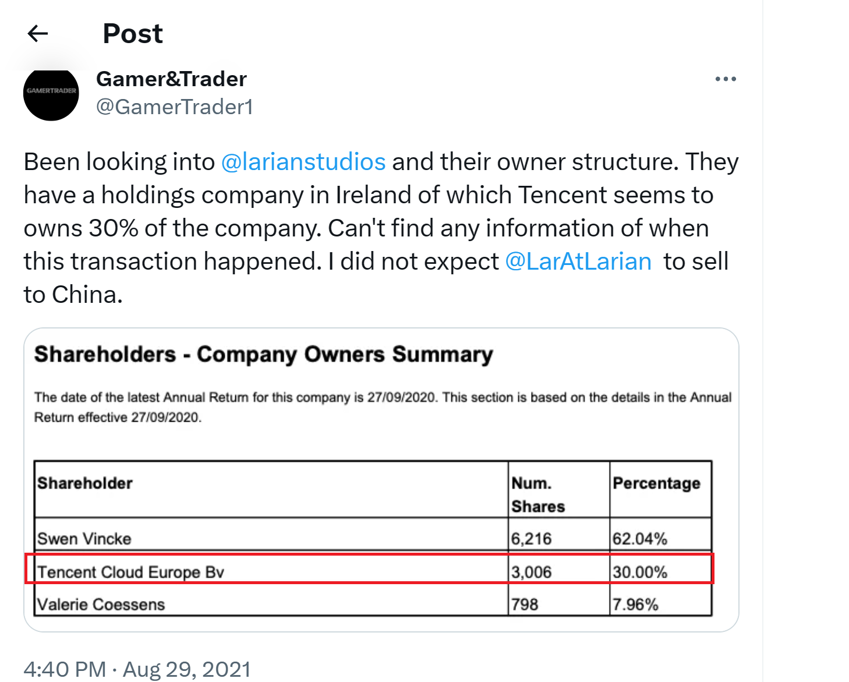Click the 30.00% percentage cell

click(639, 572)
